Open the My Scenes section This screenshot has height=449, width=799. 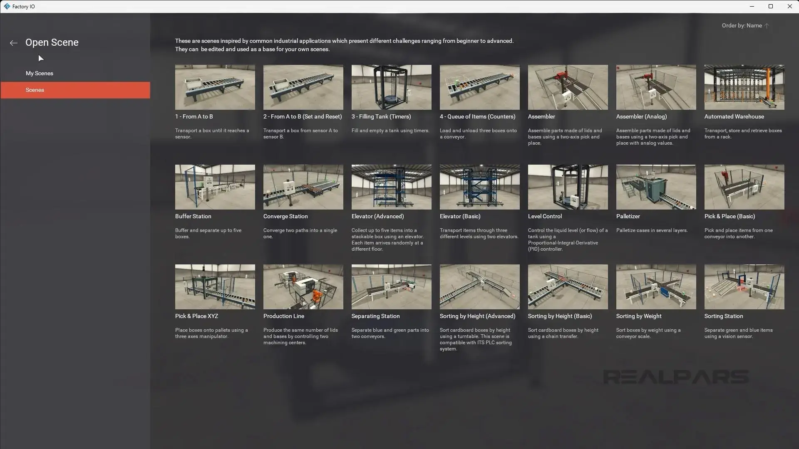coord(40,73)
